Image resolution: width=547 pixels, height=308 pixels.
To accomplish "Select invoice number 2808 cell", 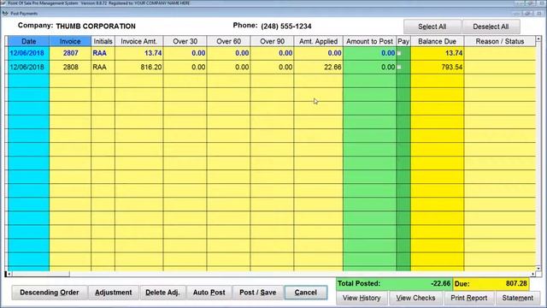I will click(70, 67).
